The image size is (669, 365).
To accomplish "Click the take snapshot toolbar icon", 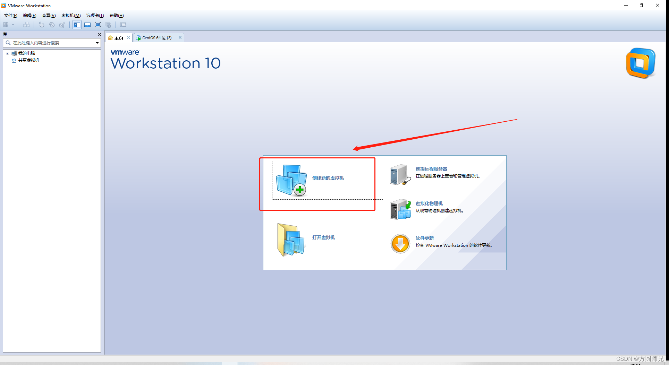I will 41,25.
